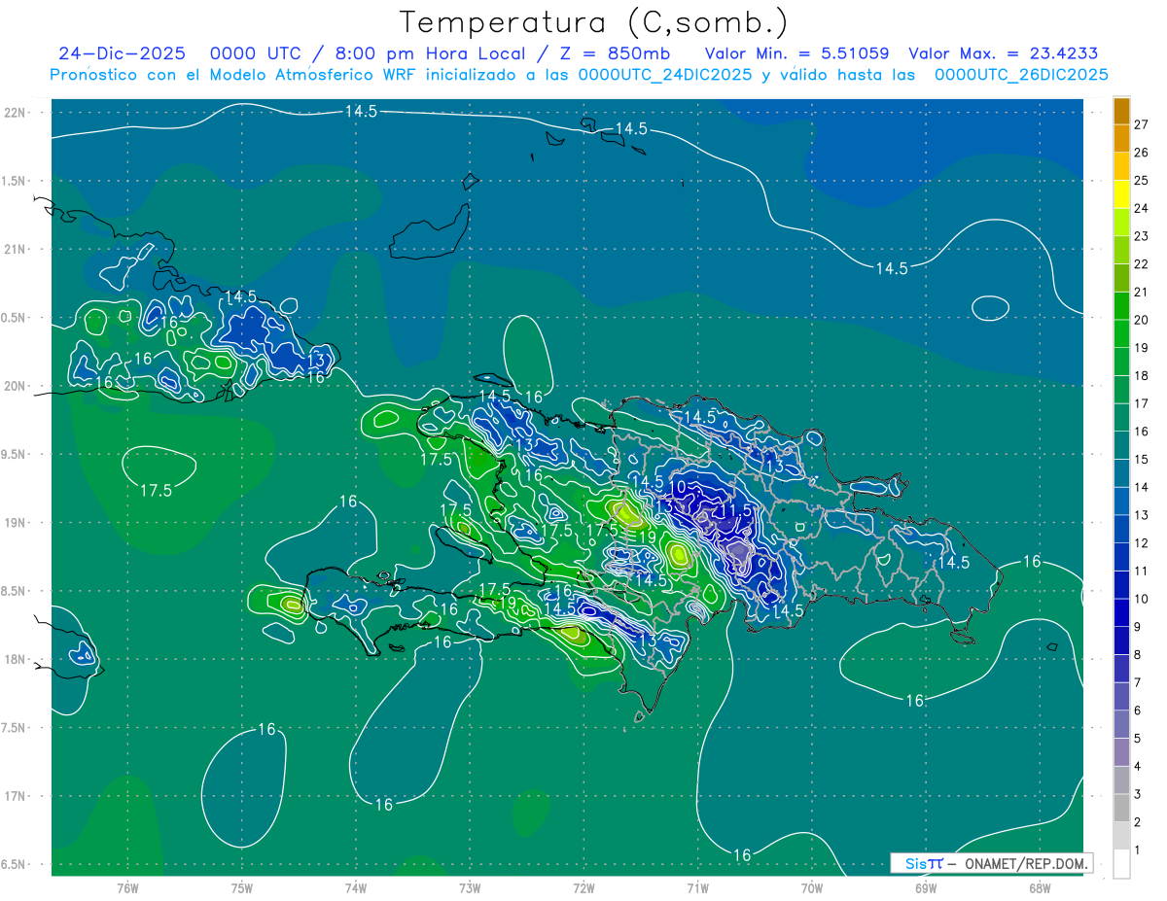Click the yellow legend band between 24 and 25
This screenshot has width=1167, height=901.
[1121, 193]
